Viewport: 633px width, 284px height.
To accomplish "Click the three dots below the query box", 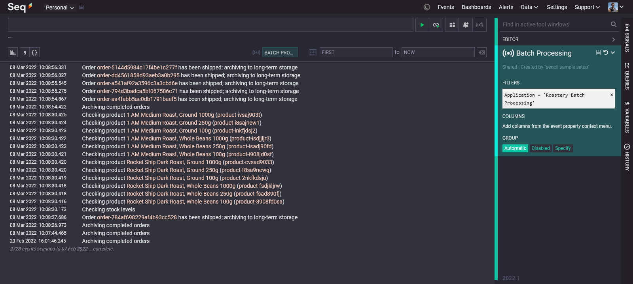I will pyautogui.click(x=10, y=37).
